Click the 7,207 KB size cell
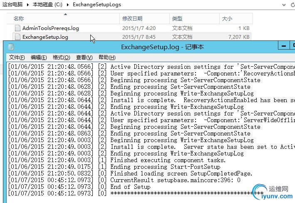The image size is (295, 203). tap(239, 37)
